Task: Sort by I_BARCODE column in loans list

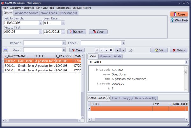Action: (x=64, y=56)
